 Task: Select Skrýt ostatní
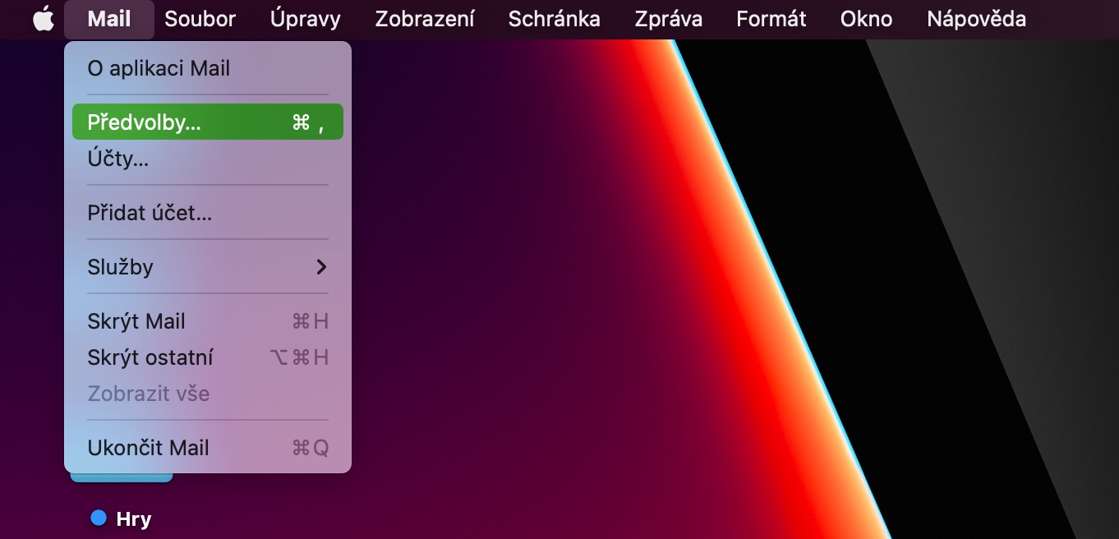[x=208, y=357]
